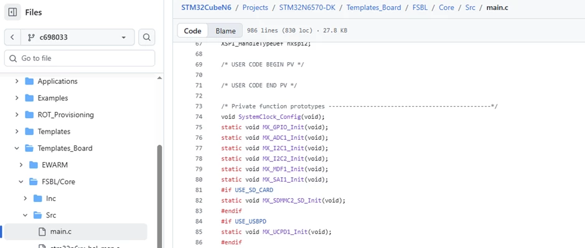585x248 pixels.
Task: Select Templates_Board in the file tree
Action: tap(65, 148)
